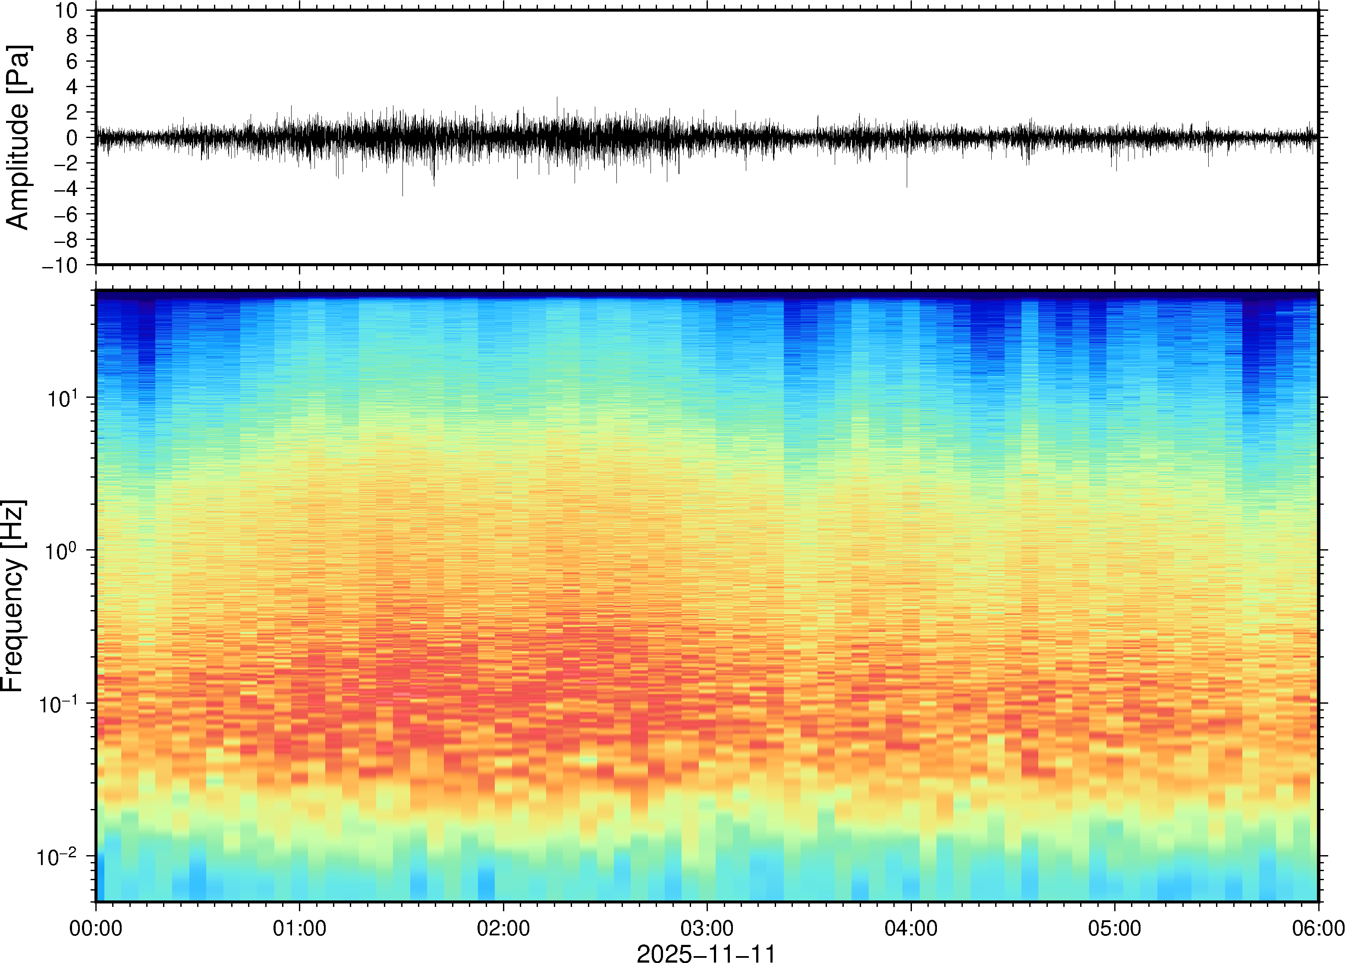Image resolution: width=1345 pixels, height=963 pixels.
Task: Click the amplitude tick label 0
Action: click(x=72, y=138)
